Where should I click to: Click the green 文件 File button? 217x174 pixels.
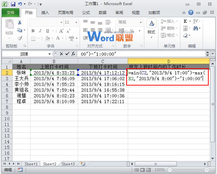point(10,12)
